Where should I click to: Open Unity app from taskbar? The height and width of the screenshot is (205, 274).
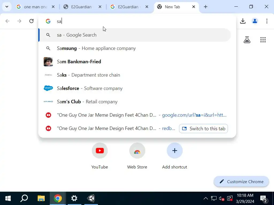click(x=91, y=198)
